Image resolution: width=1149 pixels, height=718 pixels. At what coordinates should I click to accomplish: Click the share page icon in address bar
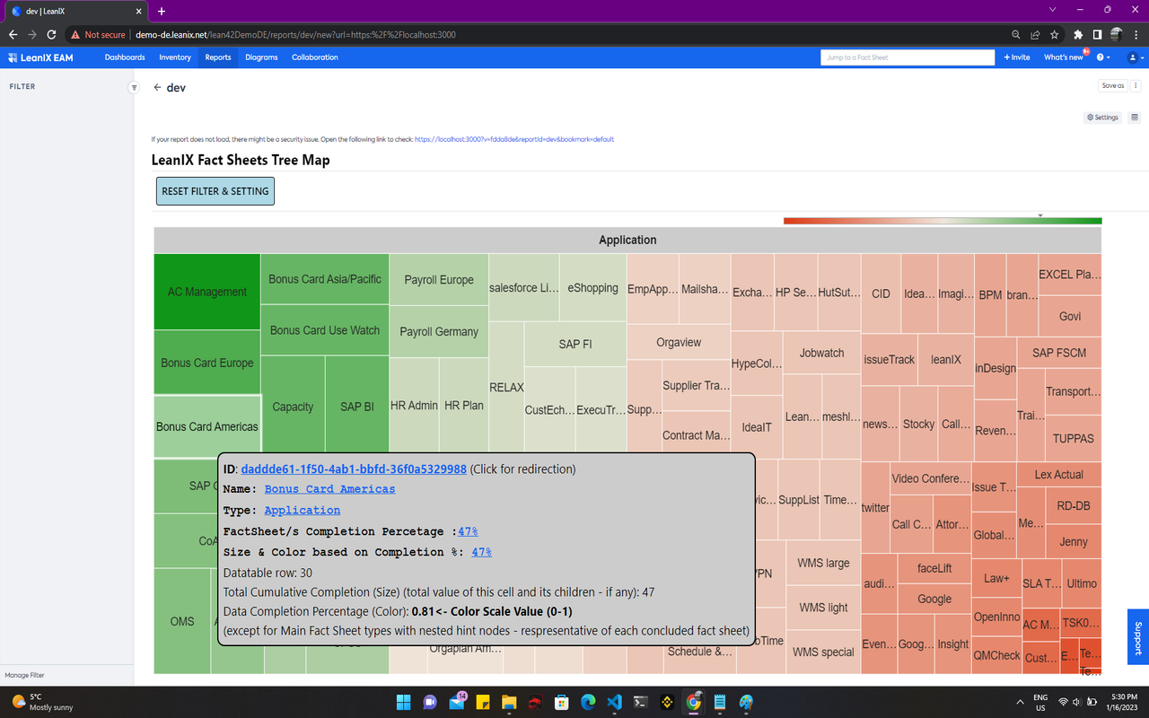(x=1035, y=34)
